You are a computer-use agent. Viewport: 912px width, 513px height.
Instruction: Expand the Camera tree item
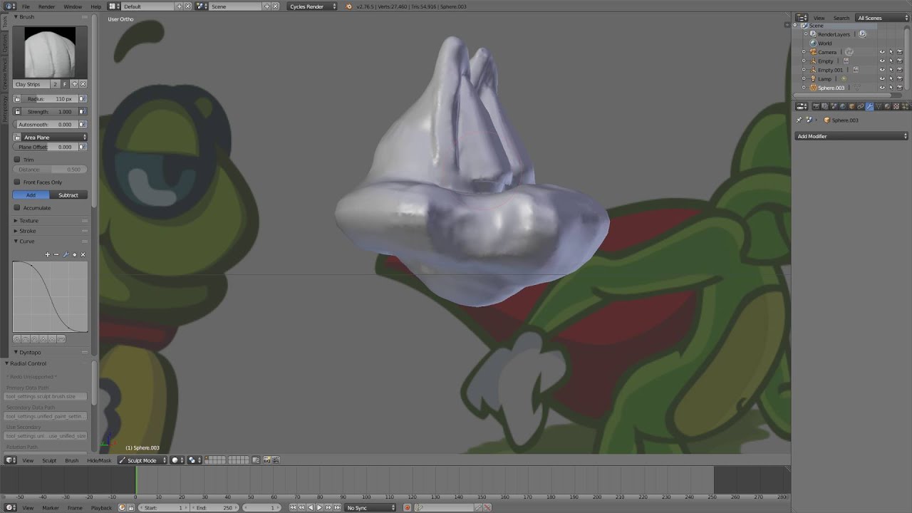(804, 52)
